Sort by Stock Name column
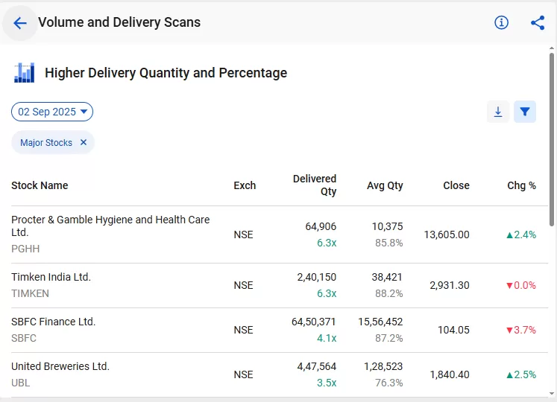Screen dimensions: 557x402 (x=40, y=185)
